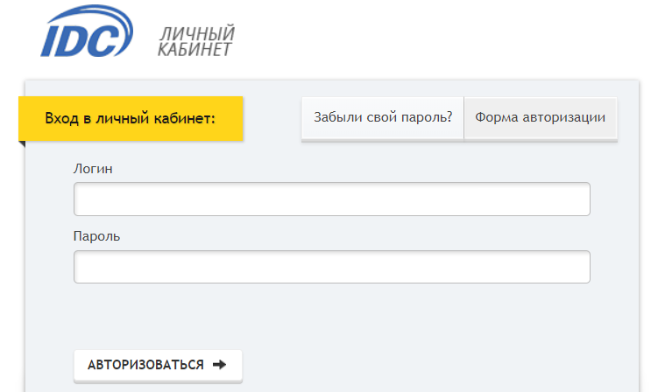The image size is (665, 392).
Task: Click the Логин field label
Action: pos(93,168)
